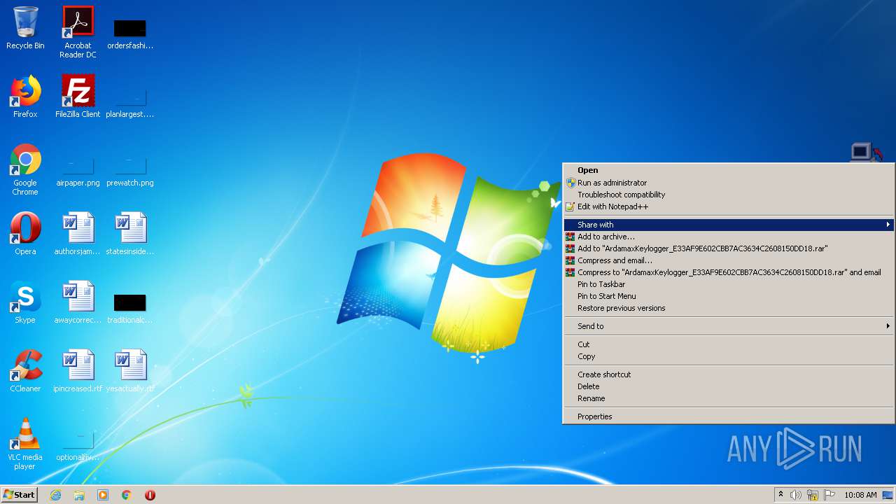Select statesinside... Word document
The width and height of the screenshot is (896, 504).
click(130, 234)
